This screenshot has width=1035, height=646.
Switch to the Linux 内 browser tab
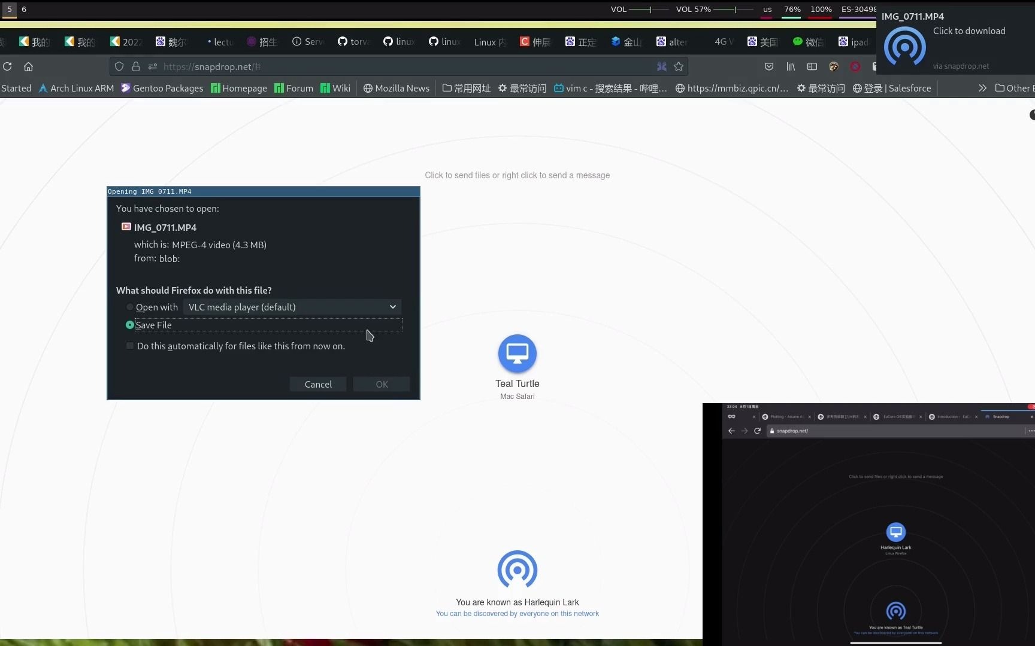(x=490, y=42)
